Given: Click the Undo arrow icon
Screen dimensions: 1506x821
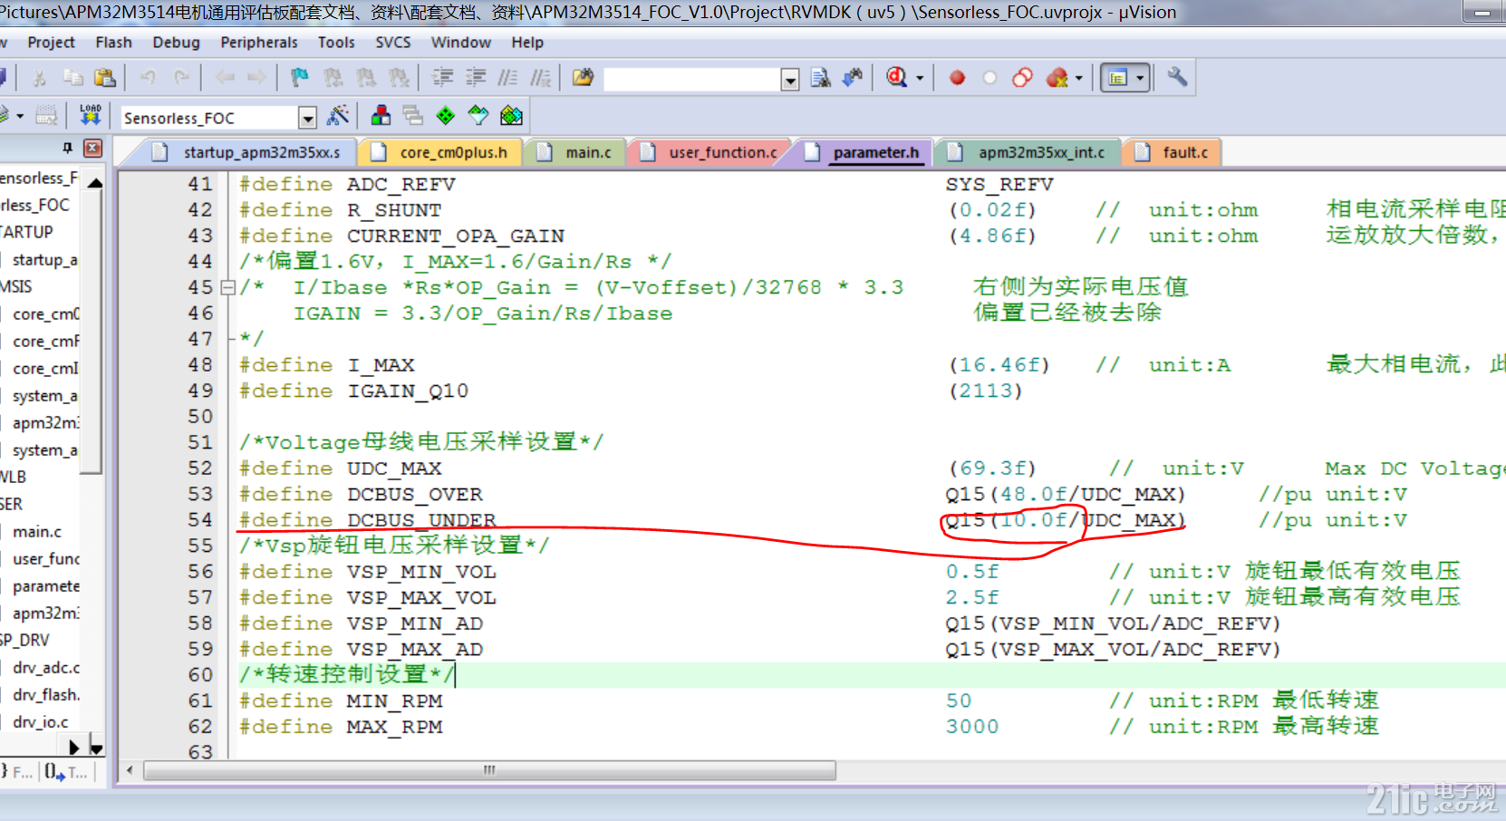Looking at the screenshot, I should (149, 79).
